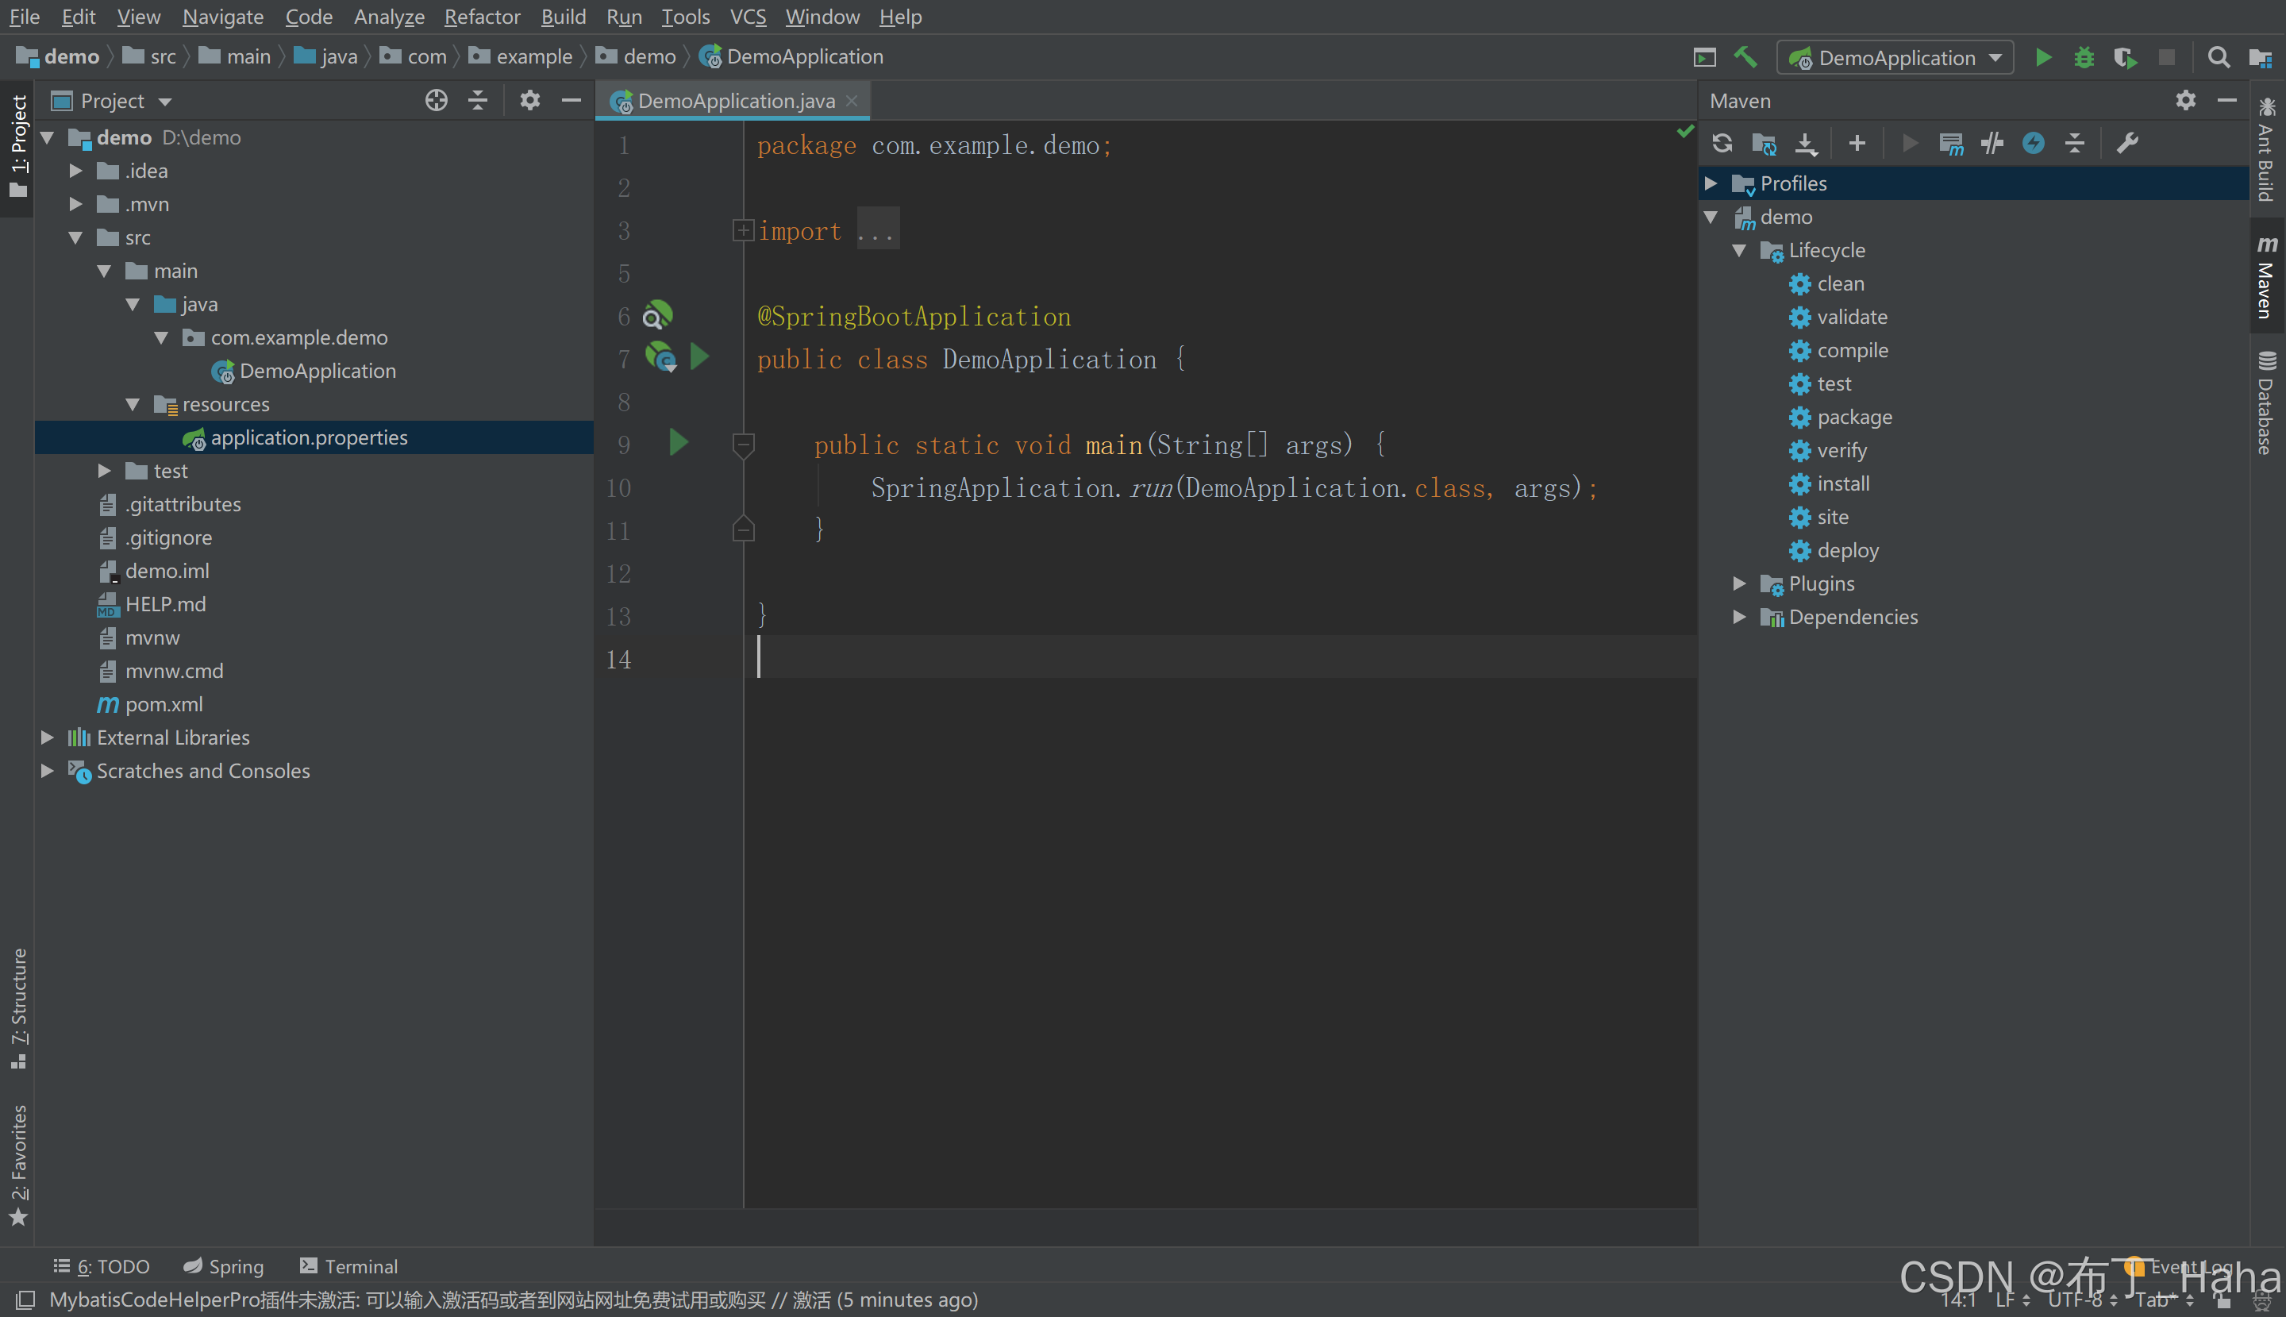This screenshot has height=1317, width=2286.
Task: Click Download Sources icon in Maven panel
Action: pyautogui.click(x=1806, y=143)
